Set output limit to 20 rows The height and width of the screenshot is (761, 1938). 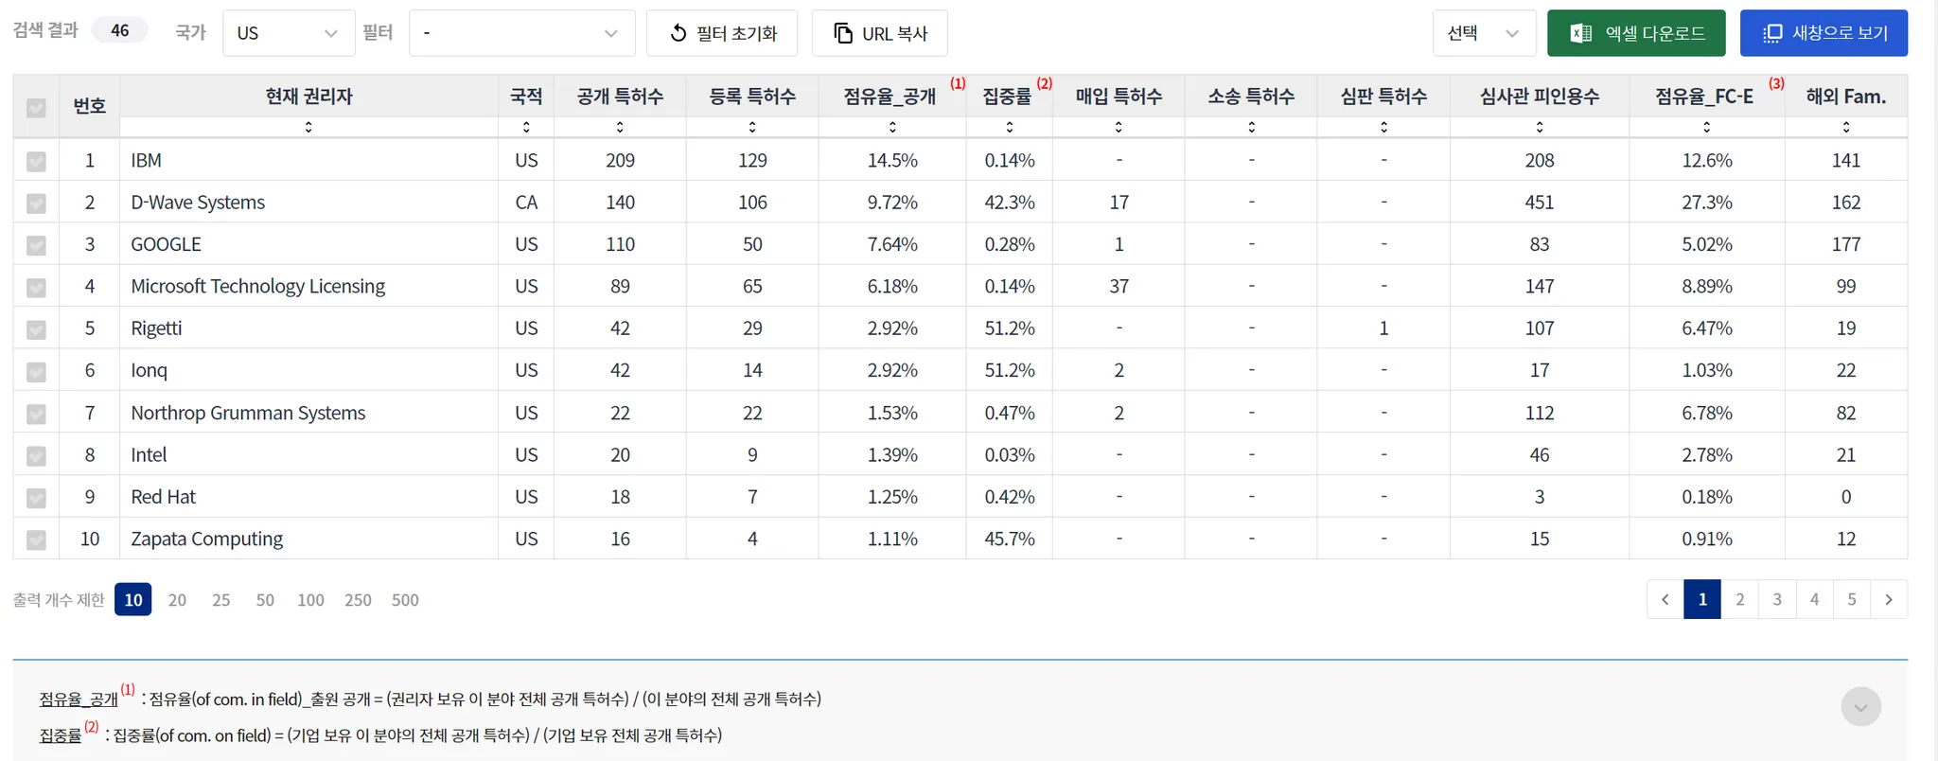pos(177,600)
